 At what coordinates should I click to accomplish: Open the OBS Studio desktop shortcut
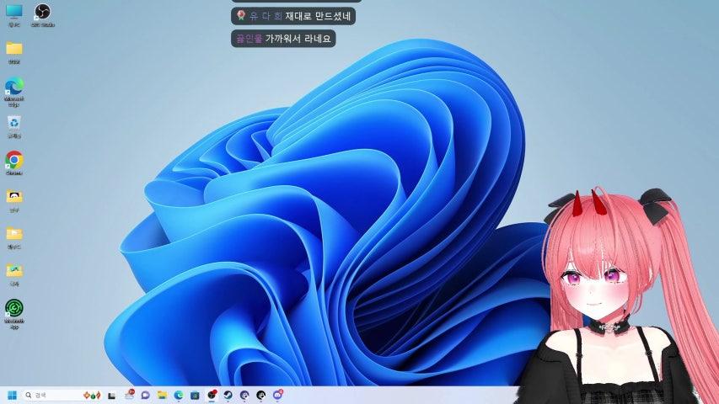[x=42, y=13]
